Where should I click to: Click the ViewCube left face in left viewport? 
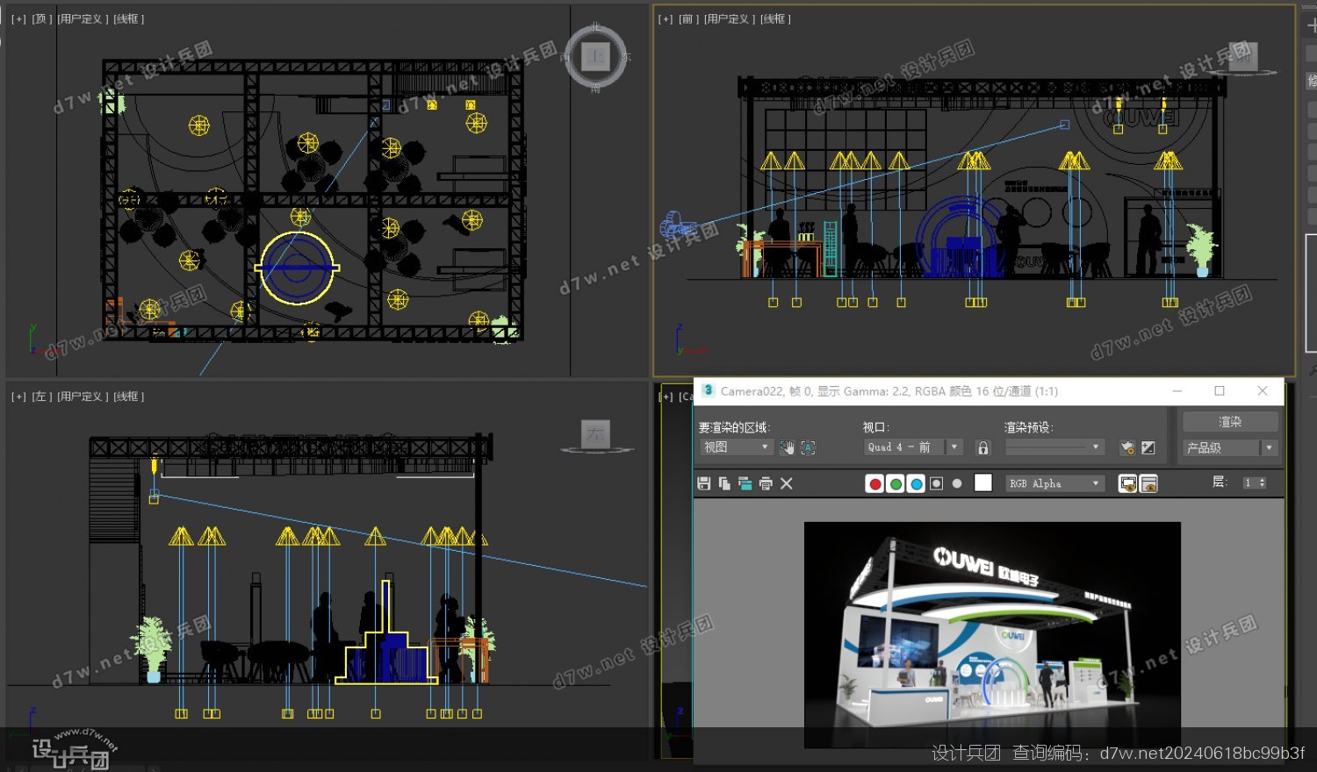pos(596,433)
